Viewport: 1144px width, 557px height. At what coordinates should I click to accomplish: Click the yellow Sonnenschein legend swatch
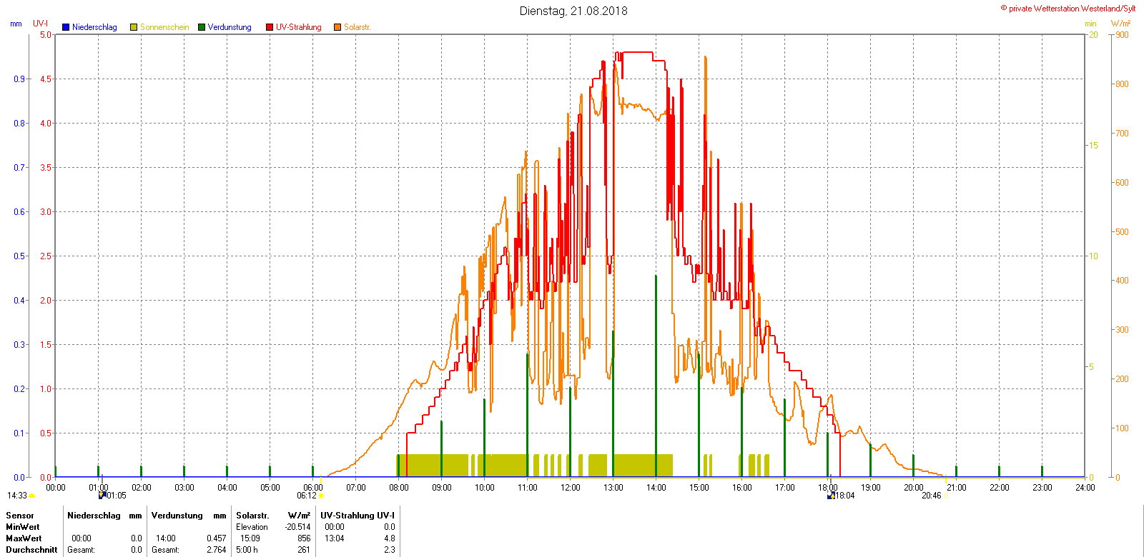coord(134,27)
